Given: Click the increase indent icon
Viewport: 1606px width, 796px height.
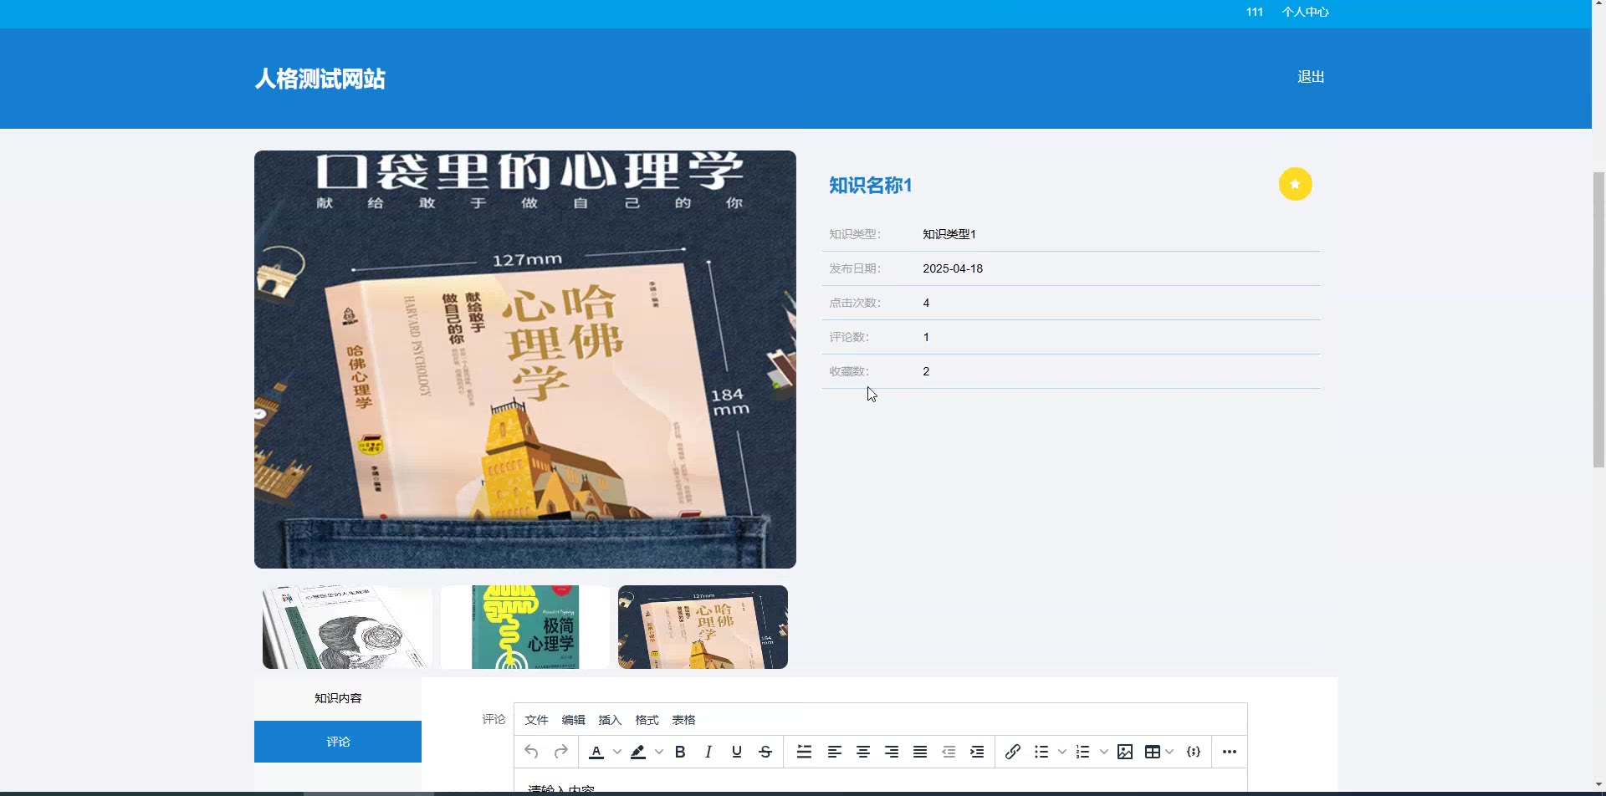Looking at the screenshot, I should click(977, 752).
